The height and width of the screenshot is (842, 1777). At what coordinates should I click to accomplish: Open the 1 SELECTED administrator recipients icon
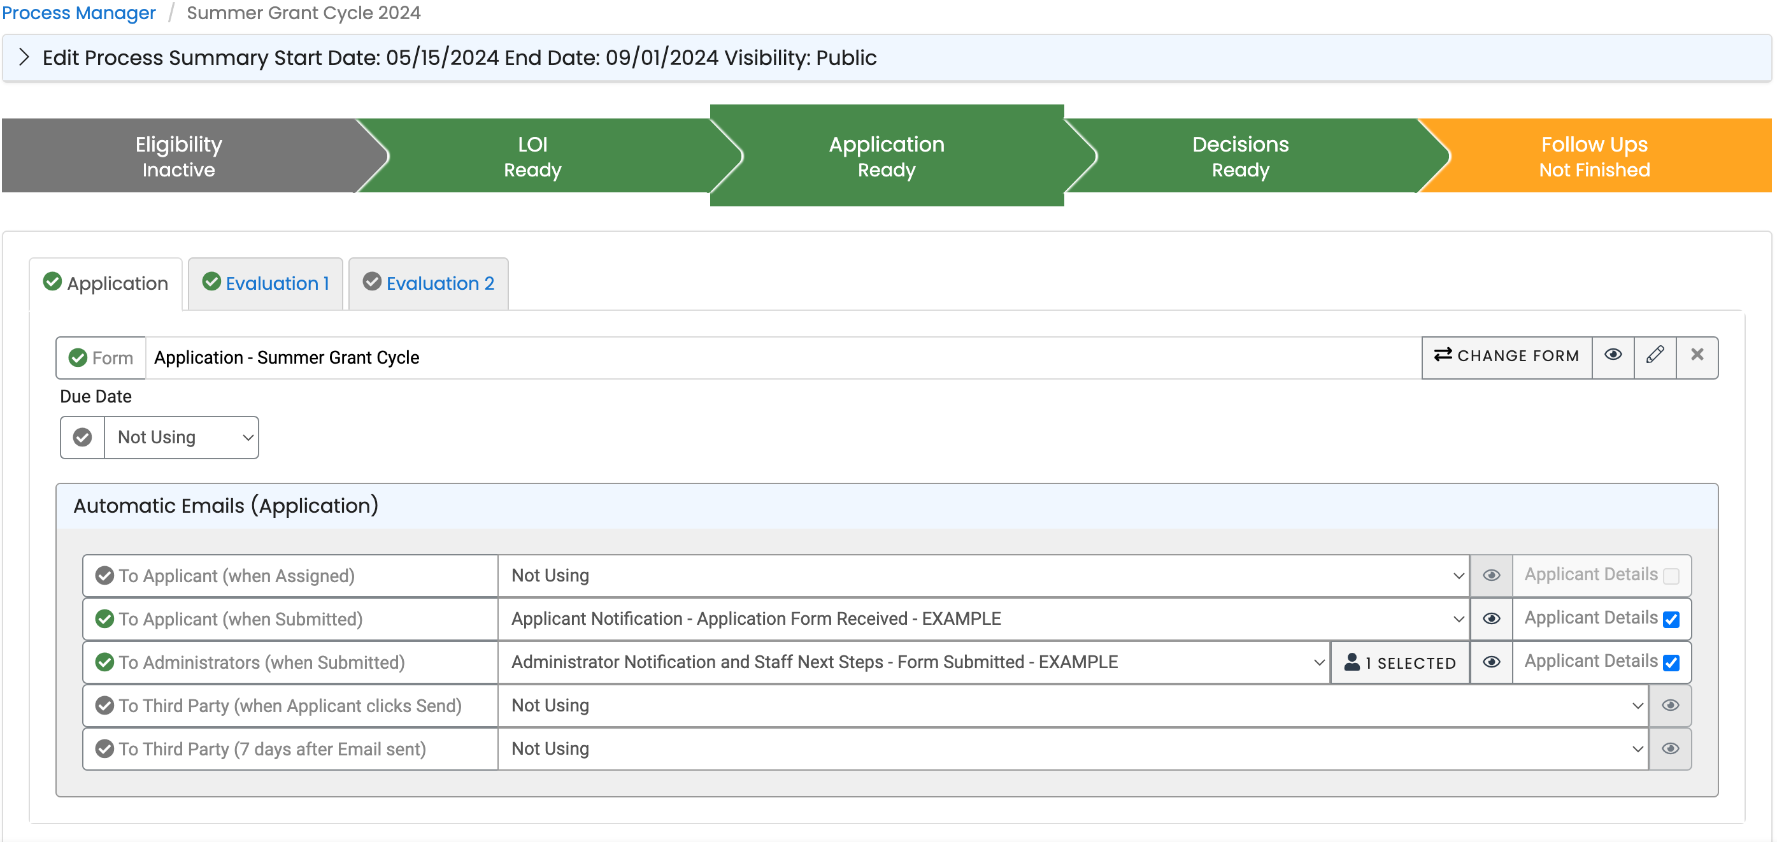pyautogui.click(x=1400, y=662)
